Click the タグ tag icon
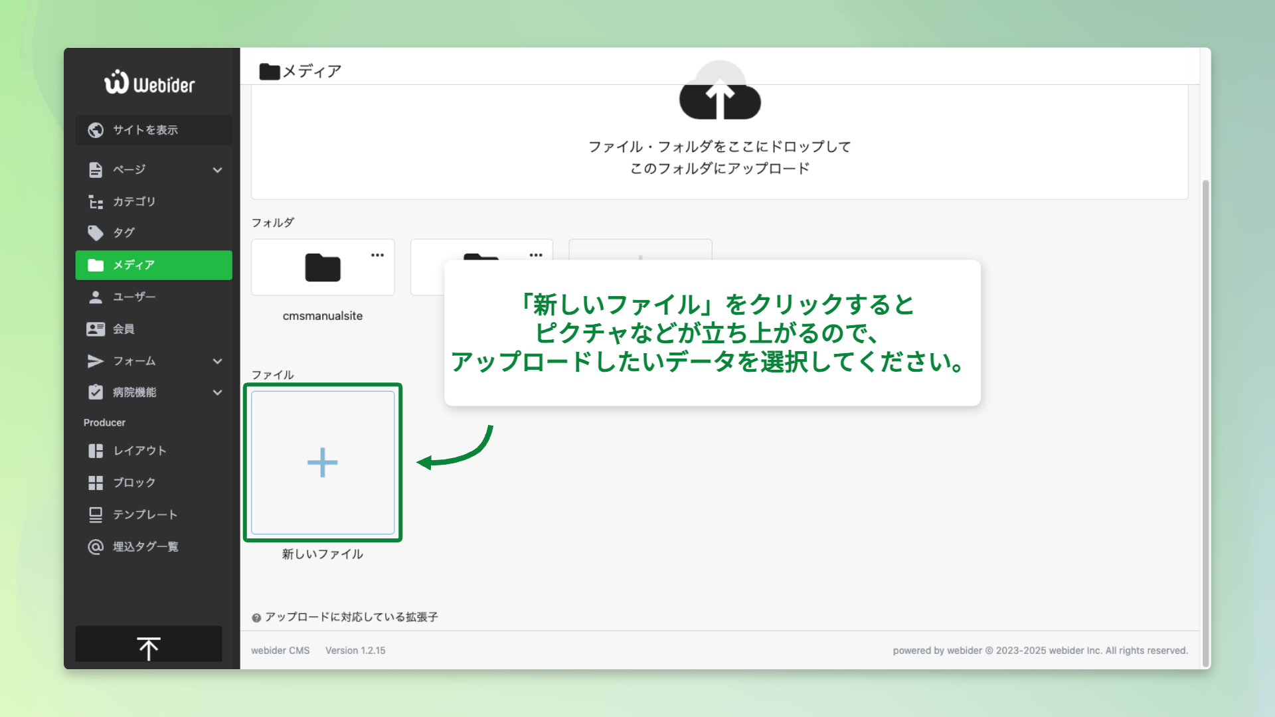This screenshot has width=1275, height=717. pyautogui.click(x=96, y=233)
